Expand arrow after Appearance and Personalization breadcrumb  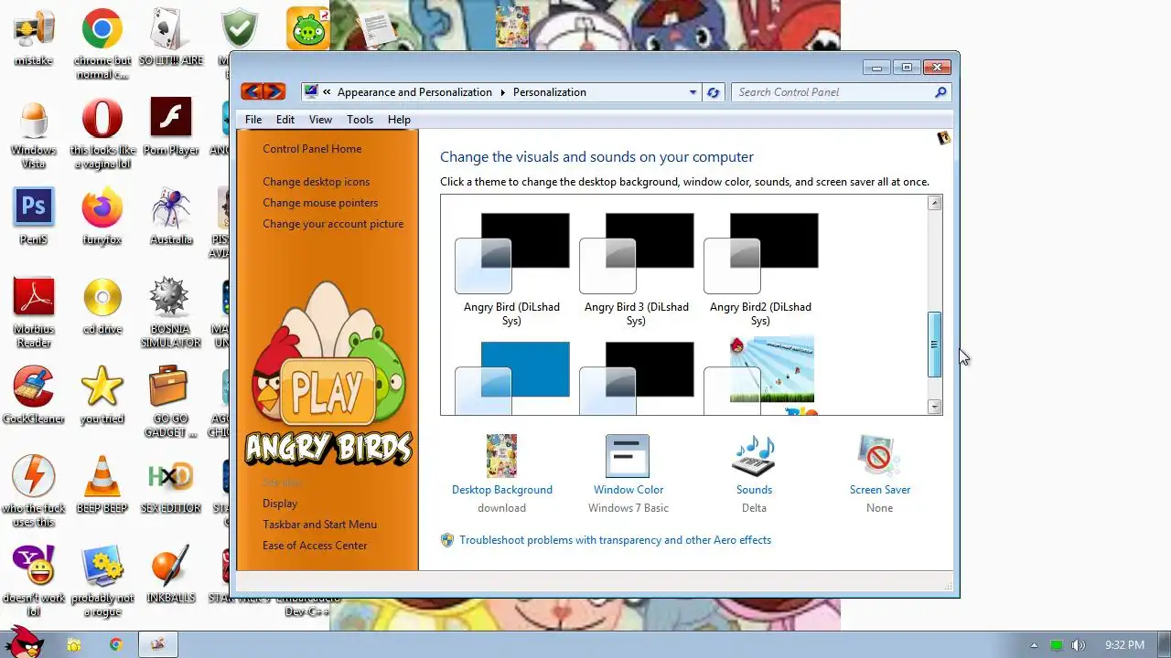[x=502, y=92]
